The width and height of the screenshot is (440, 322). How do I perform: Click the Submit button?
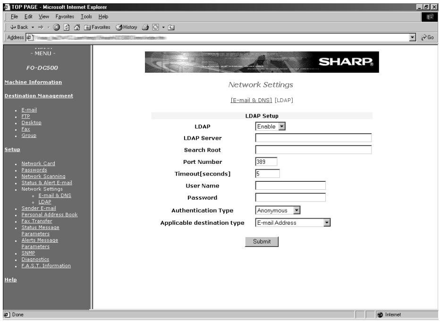(262, 242)
